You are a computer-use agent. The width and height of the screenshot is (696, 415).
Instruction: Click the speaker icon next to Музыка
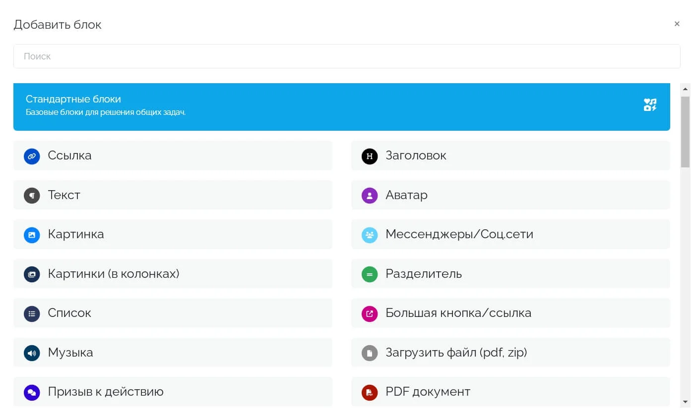[32, 353]
